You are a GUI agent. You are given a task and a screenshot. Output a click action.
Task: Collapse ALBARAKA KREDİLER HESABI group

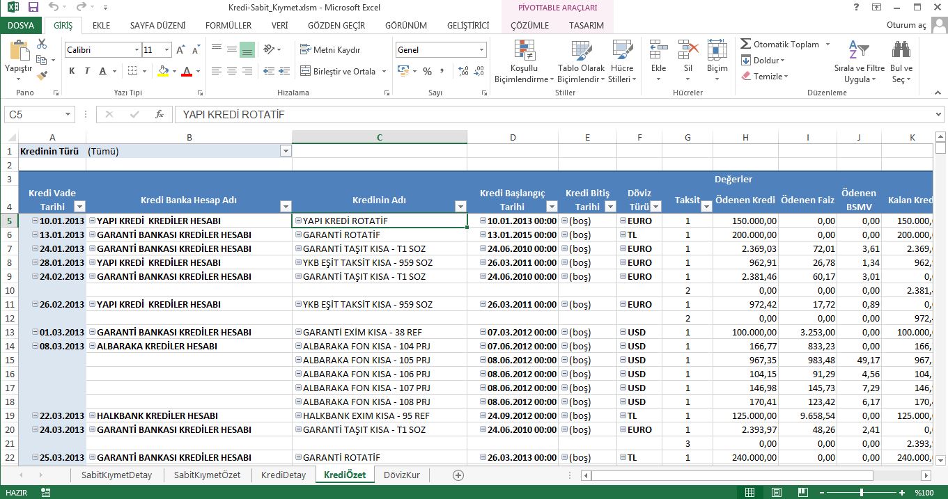click(x=92, y=346)
